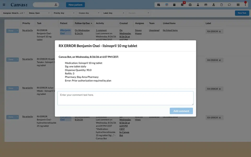The width and height of the screenshot is (251, 157).
Task: Open the apps grid icon
Action: pyautogui.click(x=238, y=5)
